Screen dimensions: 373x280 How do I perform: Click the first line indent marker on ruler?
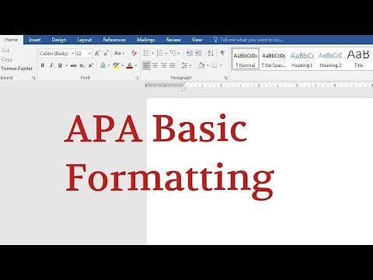(x=183, y=83)
